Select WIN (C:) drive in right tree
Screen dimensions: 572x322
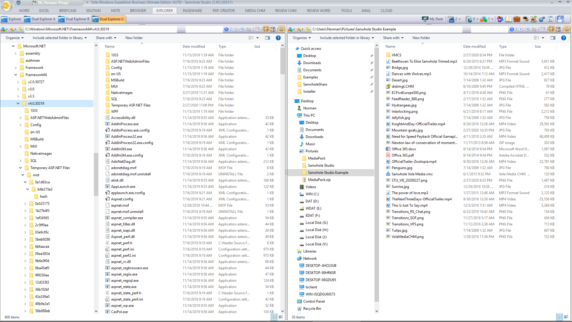(312, 194)
